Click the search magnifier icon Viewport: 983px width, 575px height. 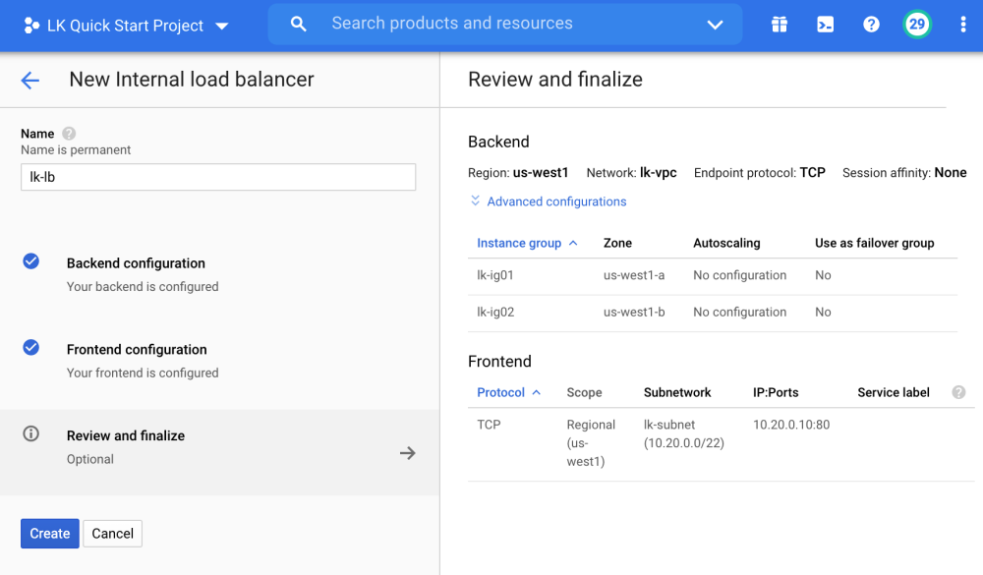[x=299, y=25]
